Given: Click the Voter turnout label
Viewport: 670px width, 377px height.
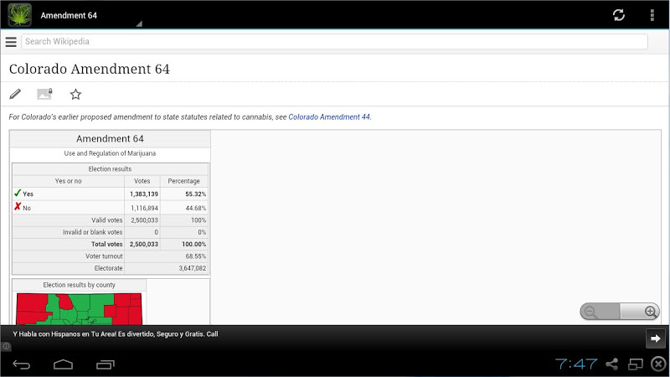Looking at the screenshot, I should (x=104, y=256).
